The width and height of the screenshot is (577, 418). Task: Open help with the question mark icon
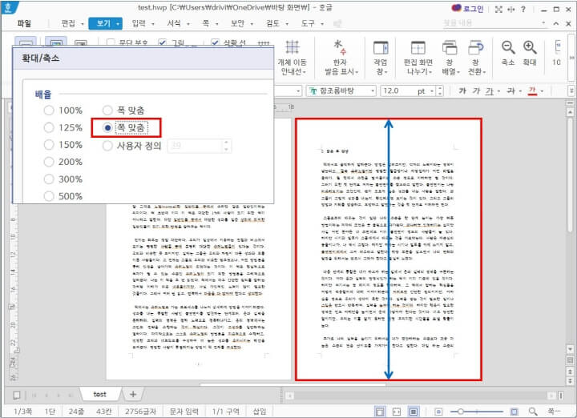[x=523, y=9]
